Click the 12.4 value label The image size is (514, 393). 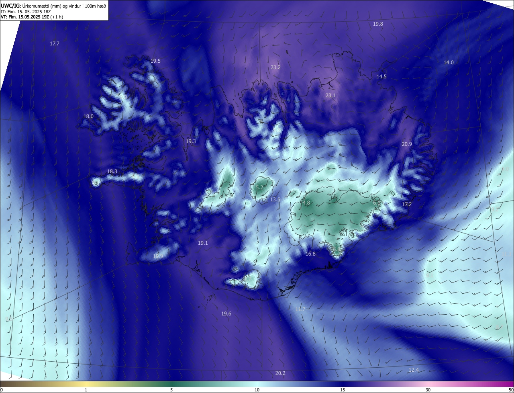[414, 370]
